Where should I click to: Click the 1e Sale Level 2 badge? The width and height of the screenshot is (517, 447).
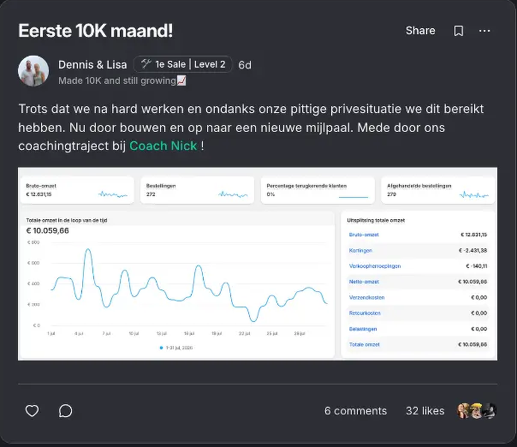[183, 64]
